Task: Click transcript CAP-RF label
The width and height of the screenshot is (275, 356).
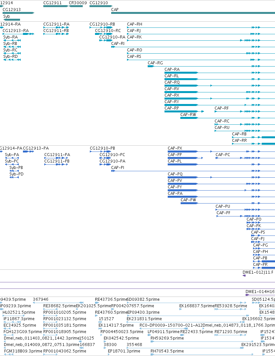Action: tap(222, 108)
